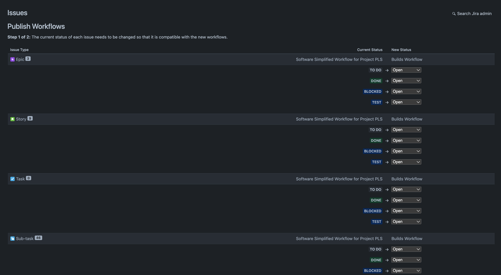Click the Task TEST status lozenge
This screenshot has width=501, height=275.
tap(377, 222)
